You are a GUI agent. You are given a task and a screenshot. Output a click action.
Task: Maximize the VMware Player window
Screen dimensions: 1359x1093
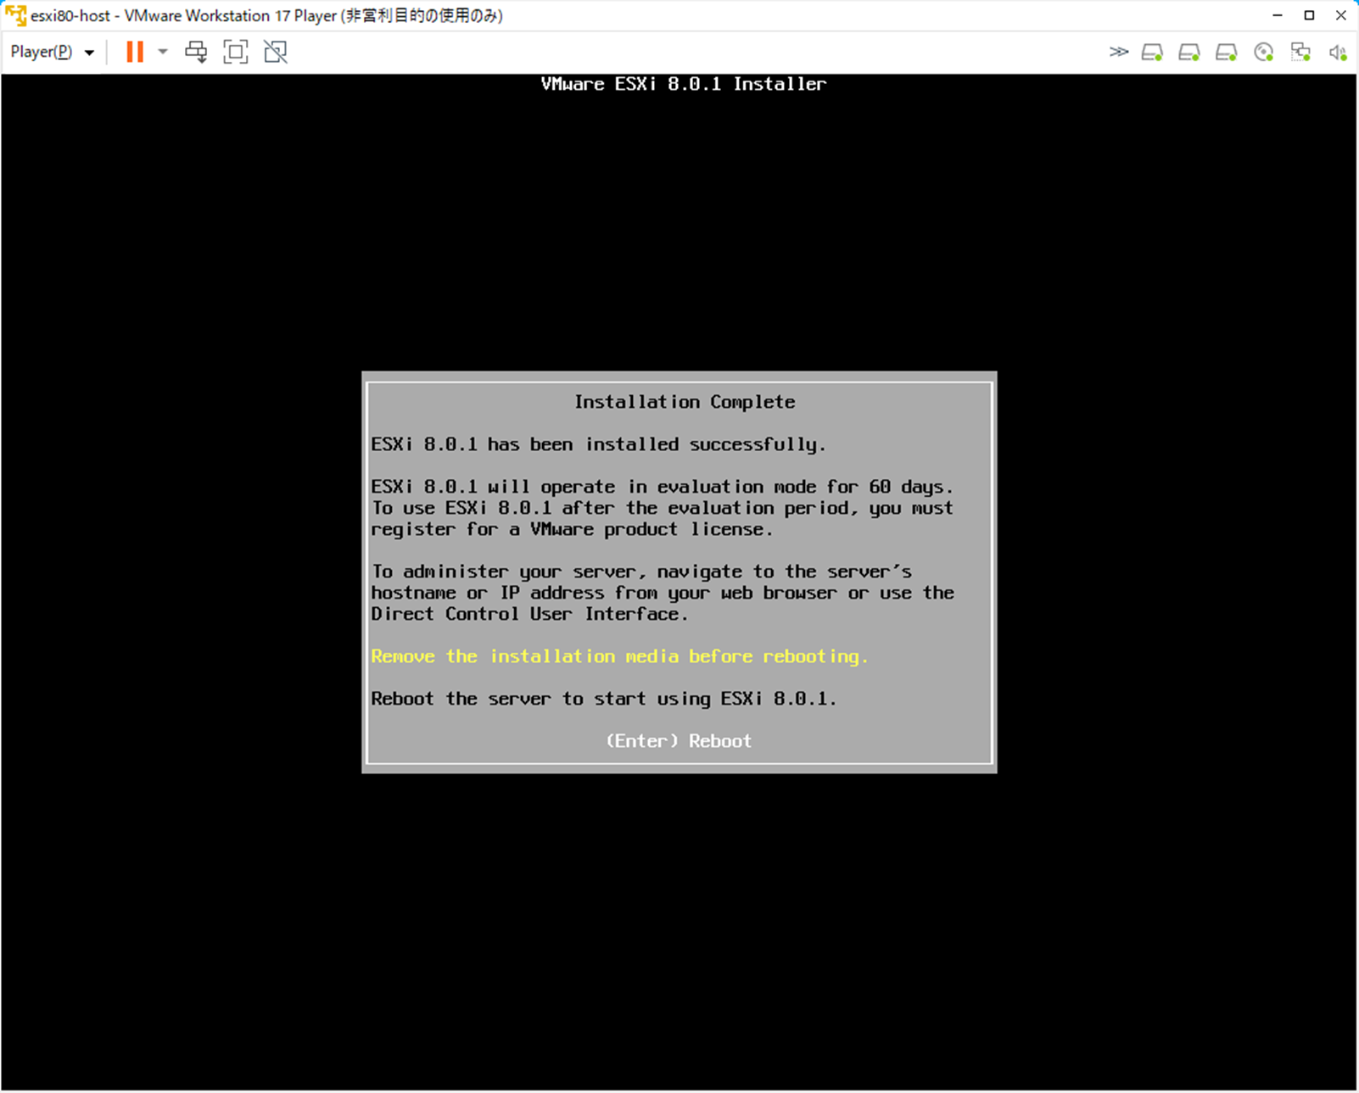[x=1309, y=15]
